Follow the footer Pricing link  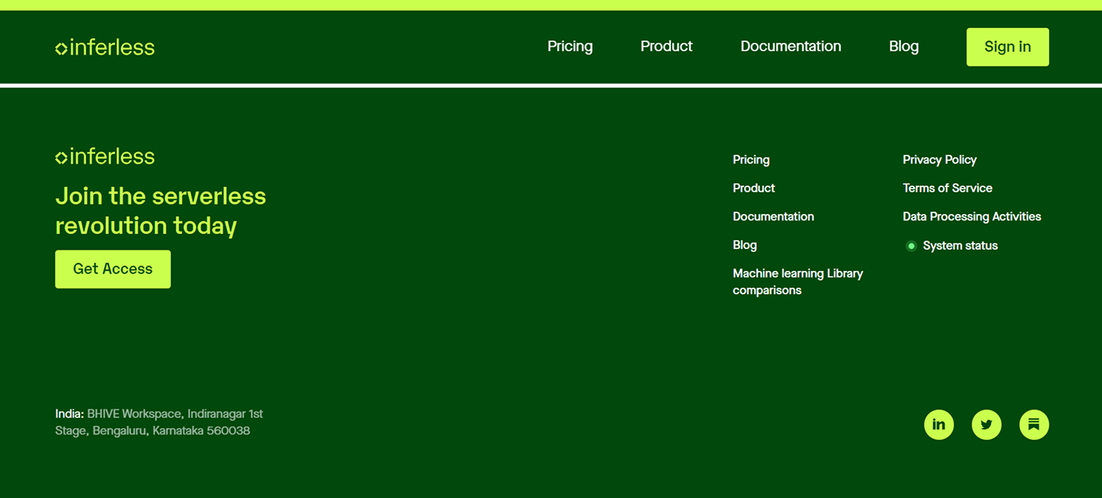click(x=751, y=160)
